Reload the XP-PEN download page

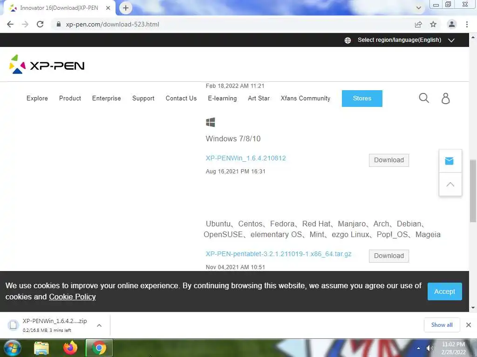point(40,24)
